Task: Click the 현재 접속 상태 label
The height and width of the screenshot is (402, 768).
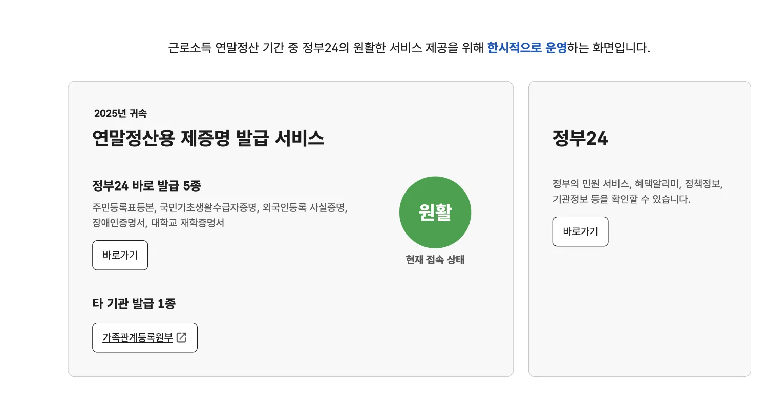Action: pos(435,260)
